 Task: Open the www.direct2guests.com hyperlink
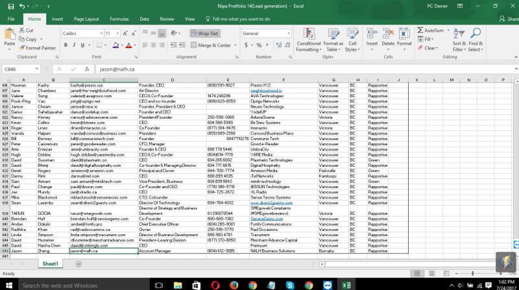tap(271, 203)
